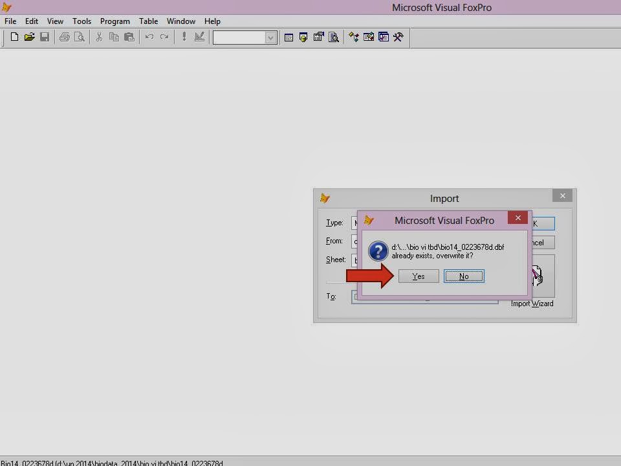
Task: Click the New file toolbar icon
Action: click(x=14, y=38)
